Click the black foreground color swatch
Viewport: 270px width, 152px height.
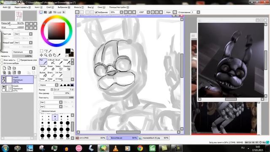point(68,51)
